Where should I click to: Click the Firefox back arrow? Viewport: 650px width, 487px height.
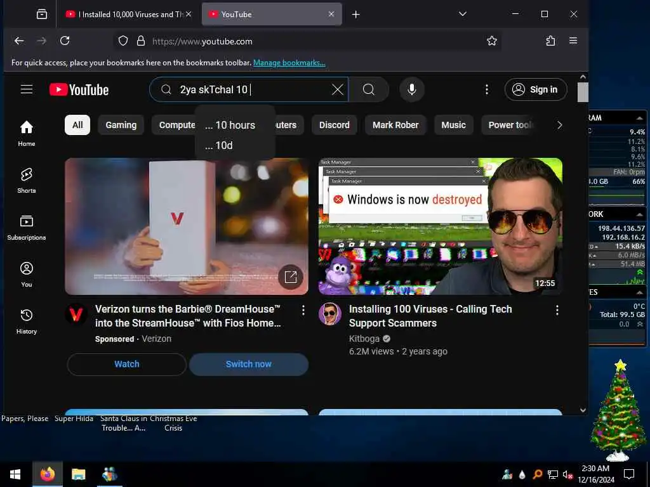tap(19, 41)
